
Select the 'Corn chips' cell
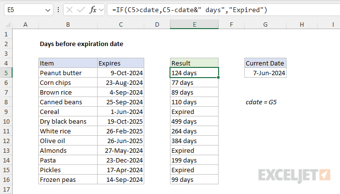(68, 82)
